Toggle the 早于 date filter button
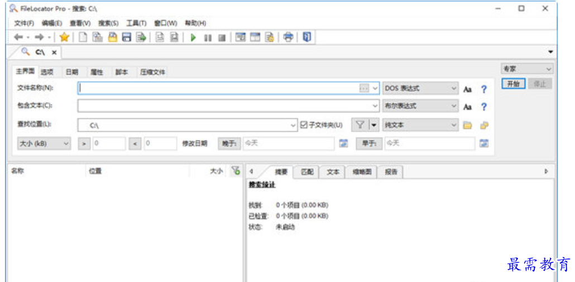 369,144
